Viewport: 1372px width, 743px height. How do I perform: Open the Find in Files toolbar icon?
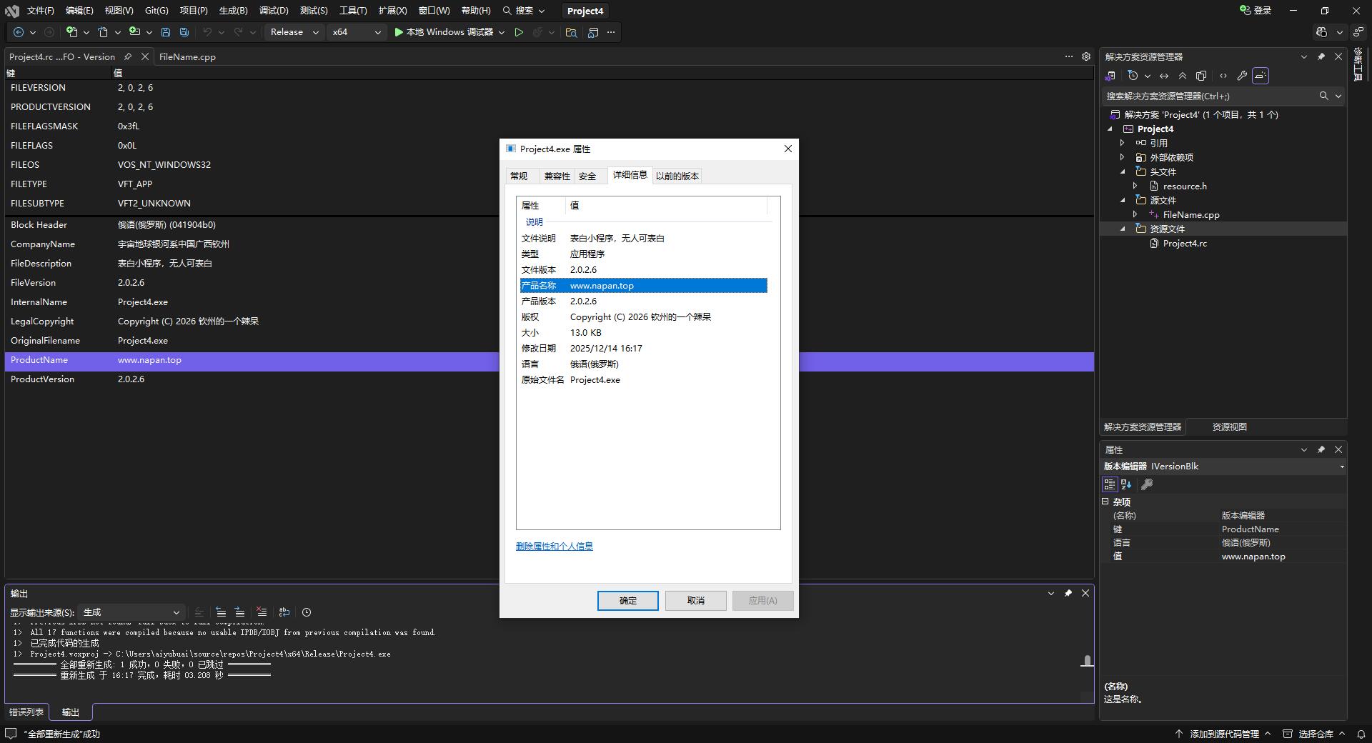pos(571,32)
